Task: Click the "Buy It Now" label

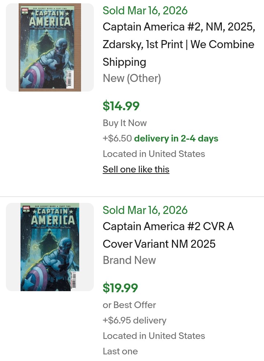Action: coord(125,123)
